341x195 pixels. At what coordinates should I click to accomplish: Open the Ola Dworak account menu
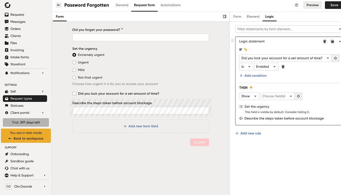tap(26, 186)
